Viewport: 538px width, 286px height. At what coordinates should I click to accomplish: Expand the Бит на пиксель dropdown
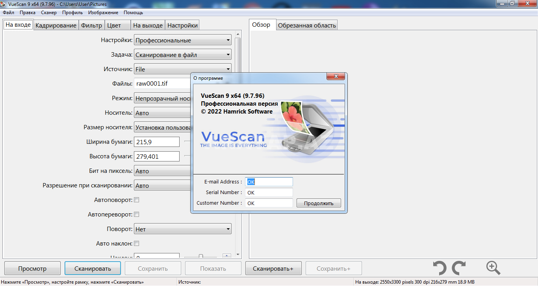[x=162, y=171]
